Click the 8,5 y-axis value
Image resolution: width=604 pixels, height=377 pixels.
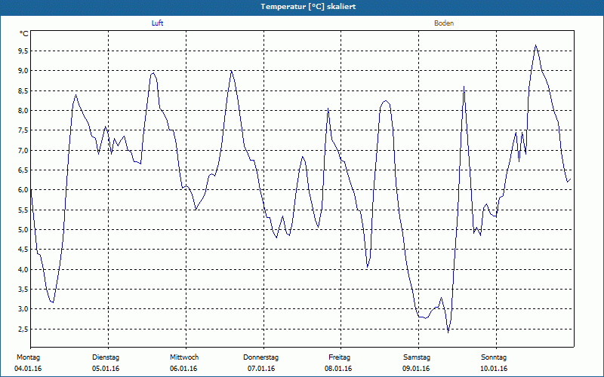click(24, 90)
